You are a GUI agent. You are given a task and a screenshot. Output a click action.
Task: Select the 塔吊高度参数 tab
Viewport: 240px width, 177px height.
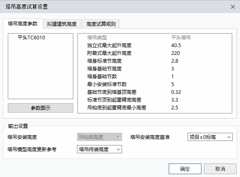tap(23, 24)
